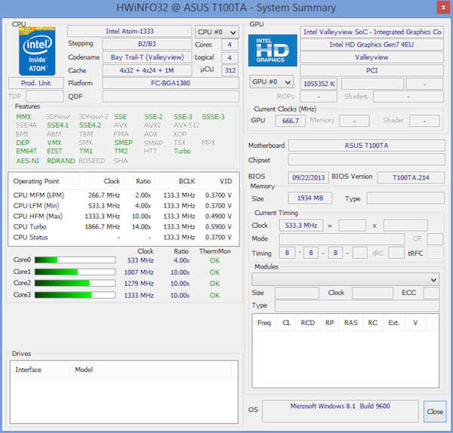Viewport: 453px width, 433px height.
Task: Click the EM64T feature label
Action: 26,151
